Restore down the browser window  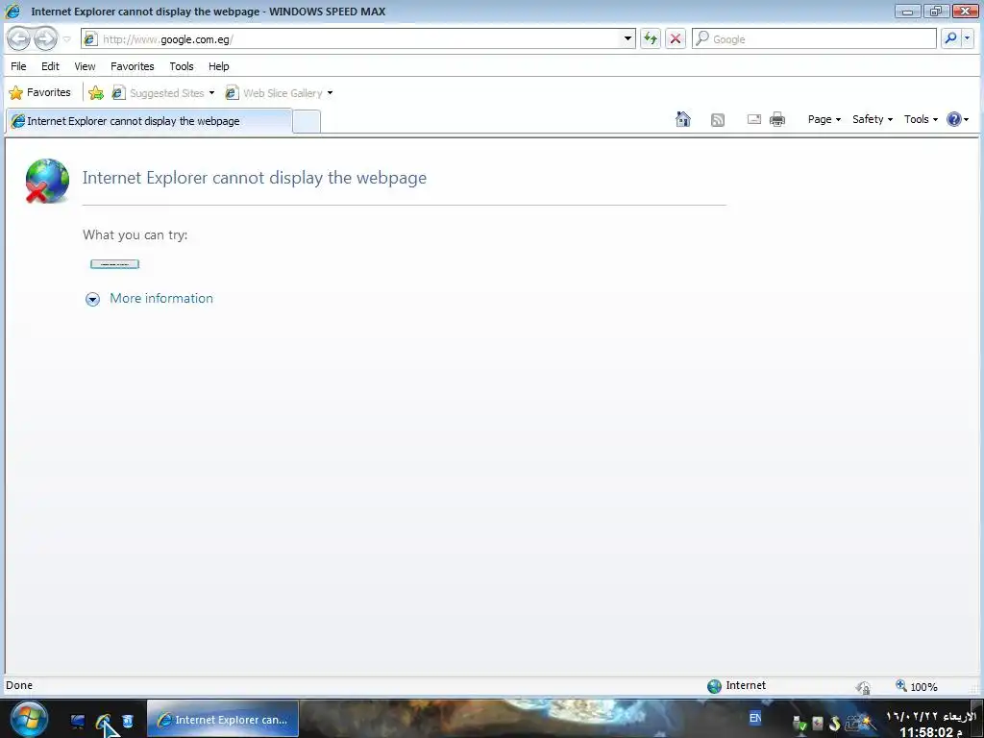click(x=936, y=11)
